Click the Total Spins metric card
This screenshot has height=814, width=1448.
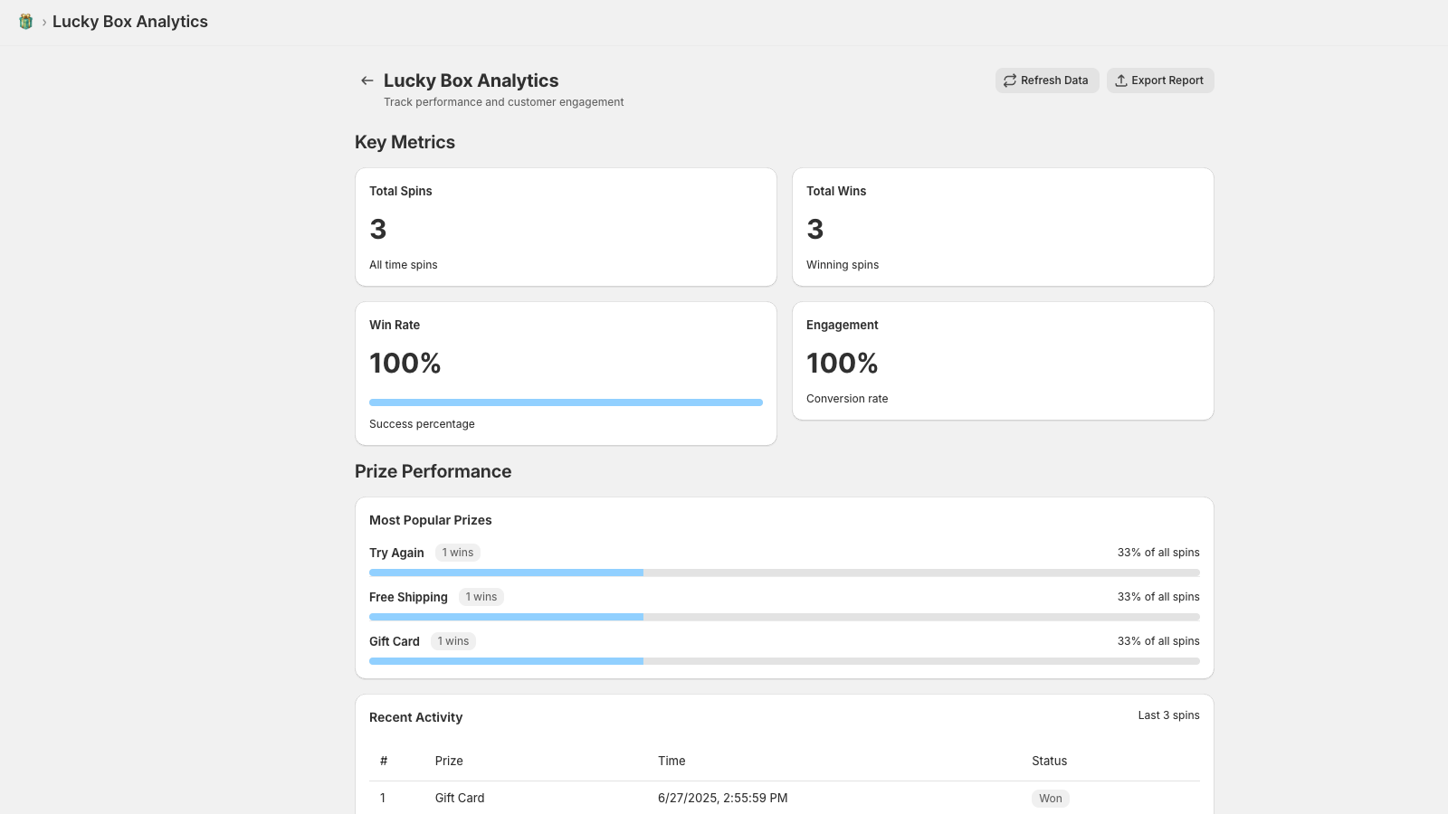click(x=566, y=226)
